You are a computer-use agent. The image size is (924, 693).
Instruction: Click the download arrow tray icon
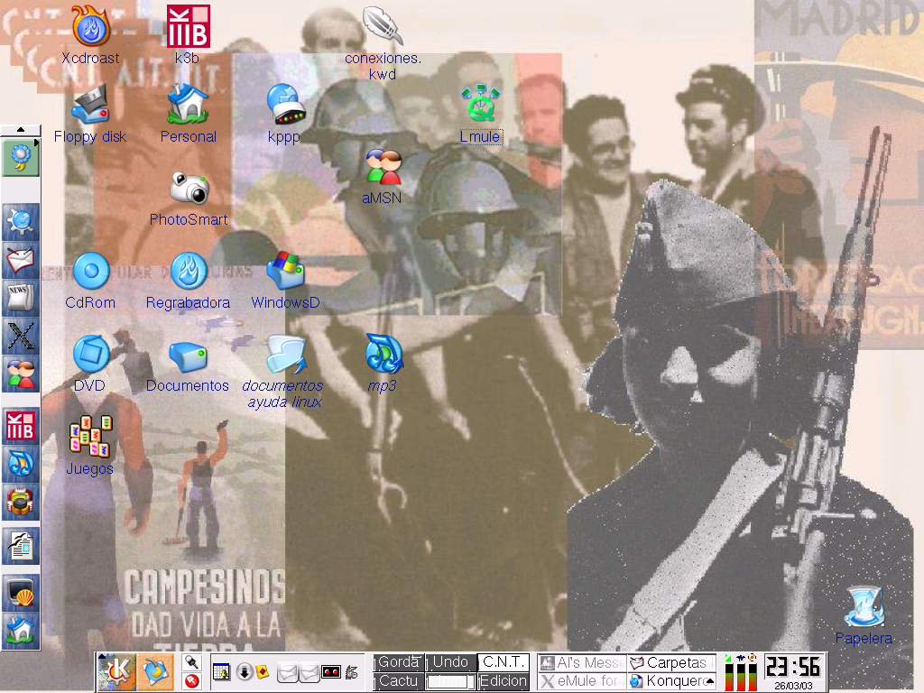(244, 671)
